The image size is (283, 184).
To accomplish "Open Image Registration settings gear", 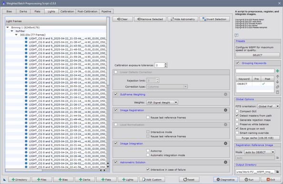I will coord(225,110).
